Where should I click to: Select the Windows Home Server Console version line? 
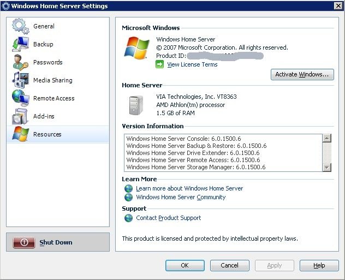point(183,139)
